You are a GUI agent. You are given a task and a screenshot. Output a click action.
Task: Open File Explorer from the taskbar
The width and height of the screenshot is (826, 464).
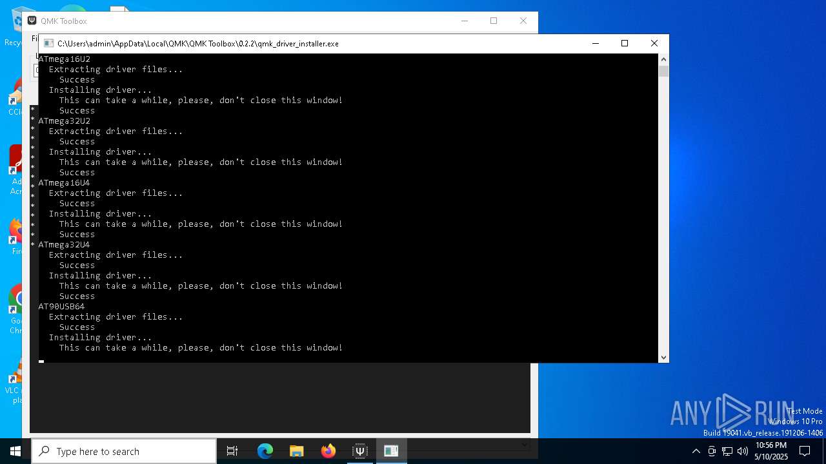pos(297,451)
